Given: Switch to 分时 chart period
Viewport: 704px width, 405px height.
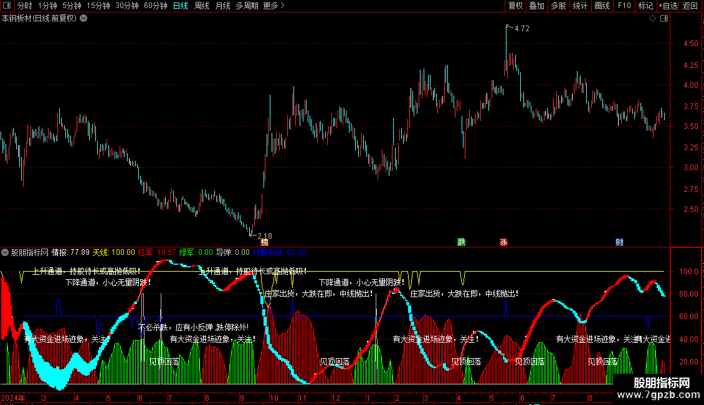Looking at the screenshot, I should pyautogui.click(x=25, y=6).
